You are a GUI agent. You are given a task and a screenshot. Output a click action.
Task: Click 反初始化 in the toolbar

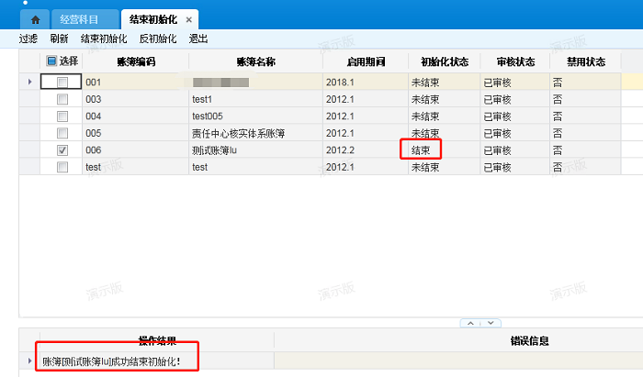[160, 39]
